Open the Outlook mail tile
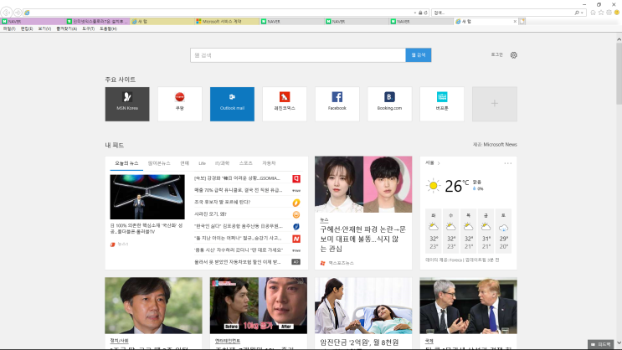The image size is (622, 350). pyautogui.click(x=232, y=104)
